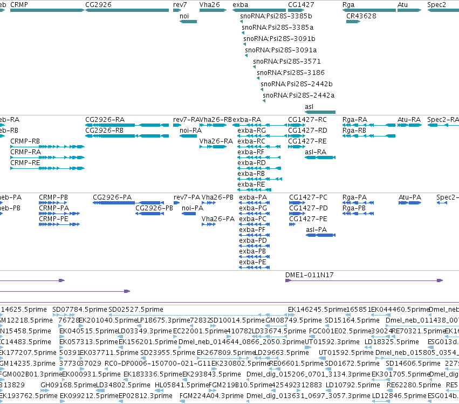Select snoRNA:Psi28S-3385b feature
459x404 pixels.
coord(241,22)
